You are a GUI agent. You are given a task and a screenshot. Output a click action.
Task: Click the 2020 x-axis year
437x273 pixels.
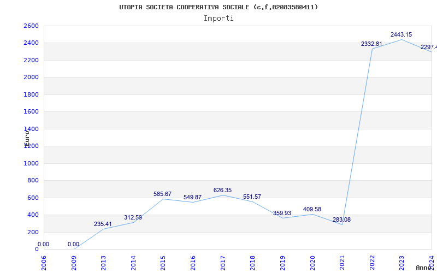point(312,263)
